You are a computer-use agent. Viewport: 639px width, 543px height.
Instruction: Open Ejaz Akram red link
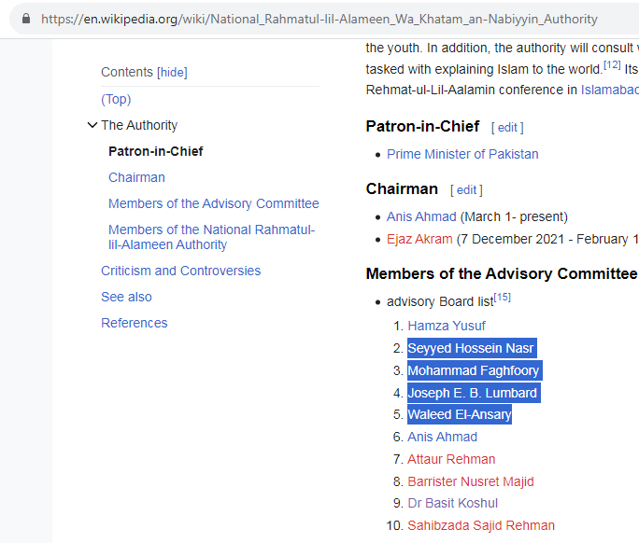point(419,239)
